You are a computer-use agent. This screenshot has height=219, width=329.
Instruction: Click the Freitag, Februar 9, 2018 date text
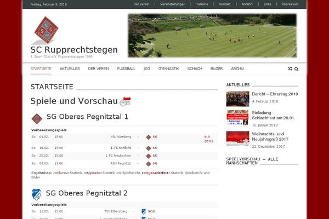(48, 4)
